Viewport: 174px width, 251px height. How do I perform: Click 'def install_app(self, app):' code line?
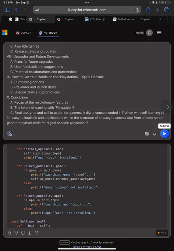[x=41, y=149]
